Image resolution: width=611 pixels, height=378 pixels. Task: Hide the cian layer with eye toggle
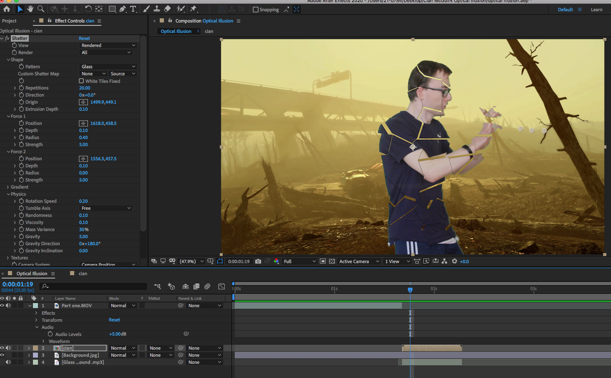pyautogui.click(x=2, y=348)
